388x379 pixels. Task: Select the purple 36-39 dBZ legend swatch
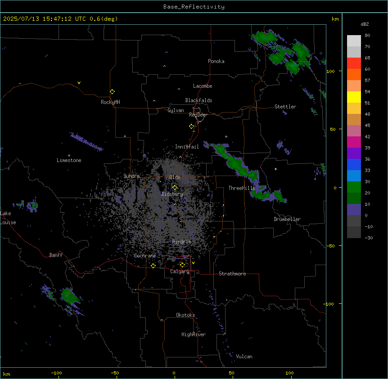coord(354,153)
